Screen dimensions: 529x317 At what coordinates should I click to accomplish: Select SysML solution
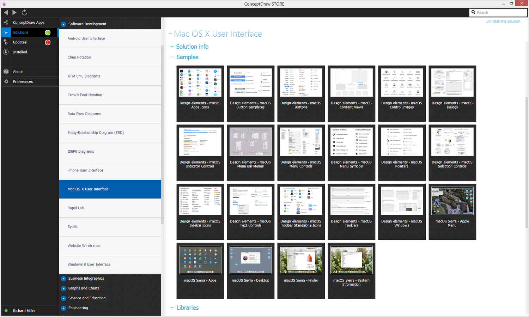pyautogui.click(x=110, y=227)
